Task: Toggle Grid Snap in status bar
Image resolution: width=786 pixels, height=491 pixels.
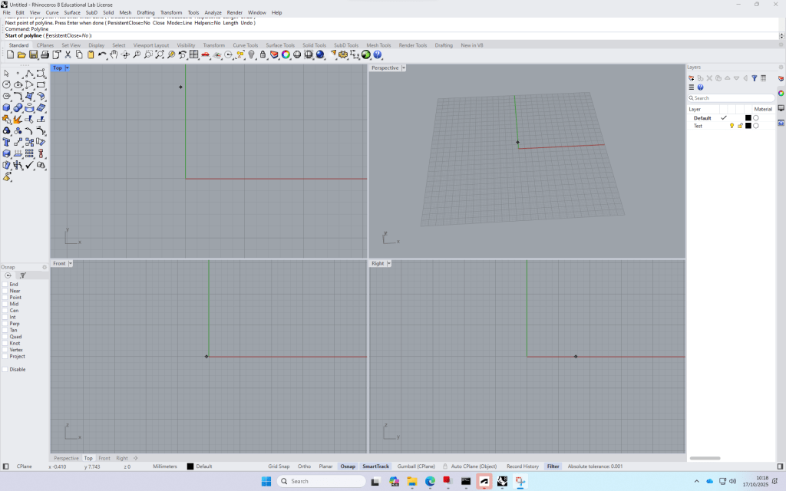Action: [279, 466]
